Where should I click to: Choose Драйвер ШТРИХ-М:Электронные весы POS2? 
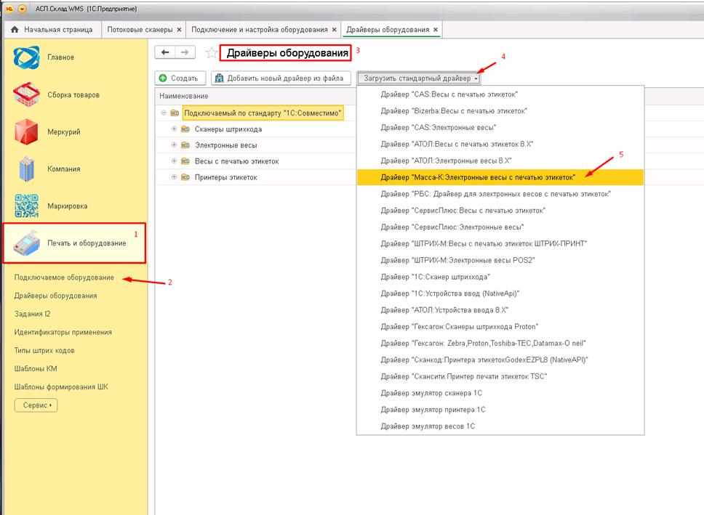[500, 261]
